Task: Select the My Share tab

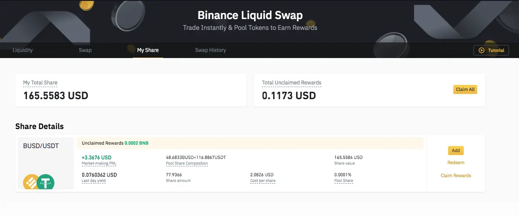Action: (x=148, y=50)
